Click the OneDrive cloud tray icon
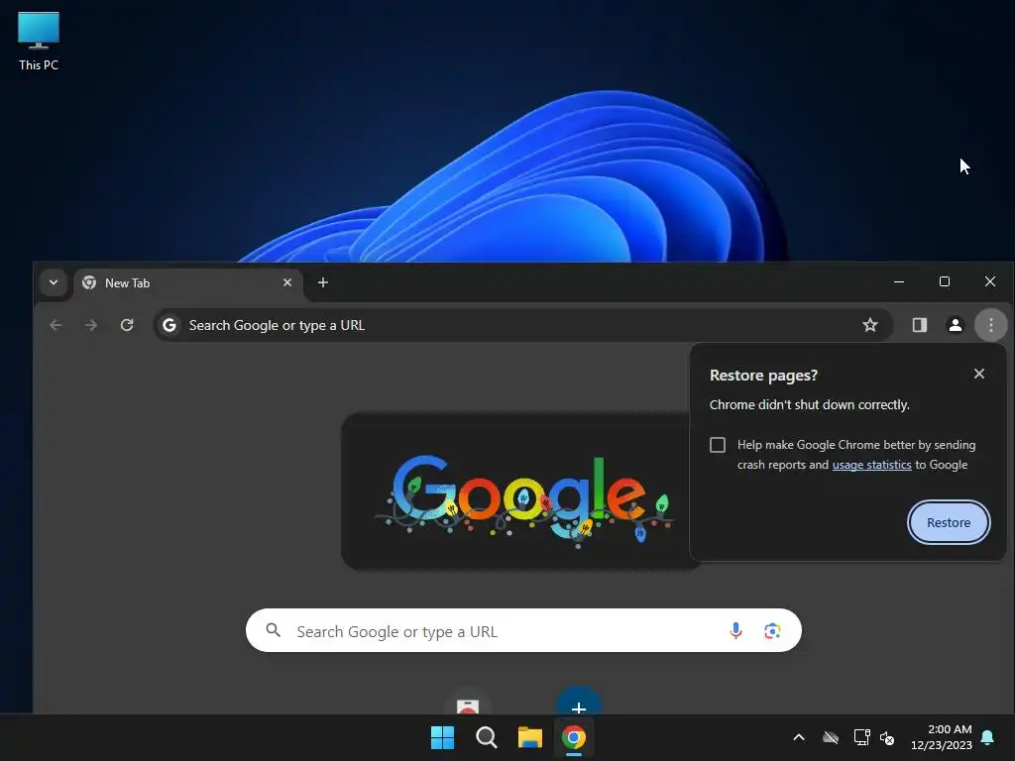1015x761 pixels. coord(831,737)
